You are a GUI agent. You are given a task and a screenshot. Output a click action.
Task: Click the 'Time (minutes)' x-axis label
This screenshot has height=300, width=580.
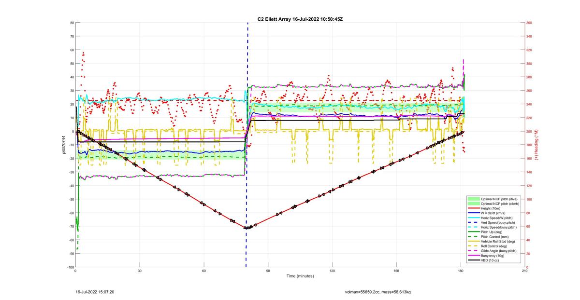(300, 276)
